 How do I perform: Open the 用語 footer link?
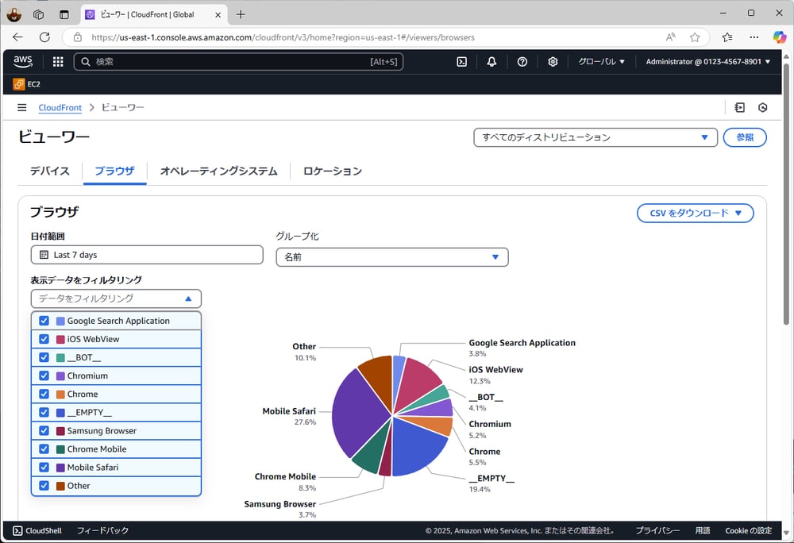(x=703, y=530)
